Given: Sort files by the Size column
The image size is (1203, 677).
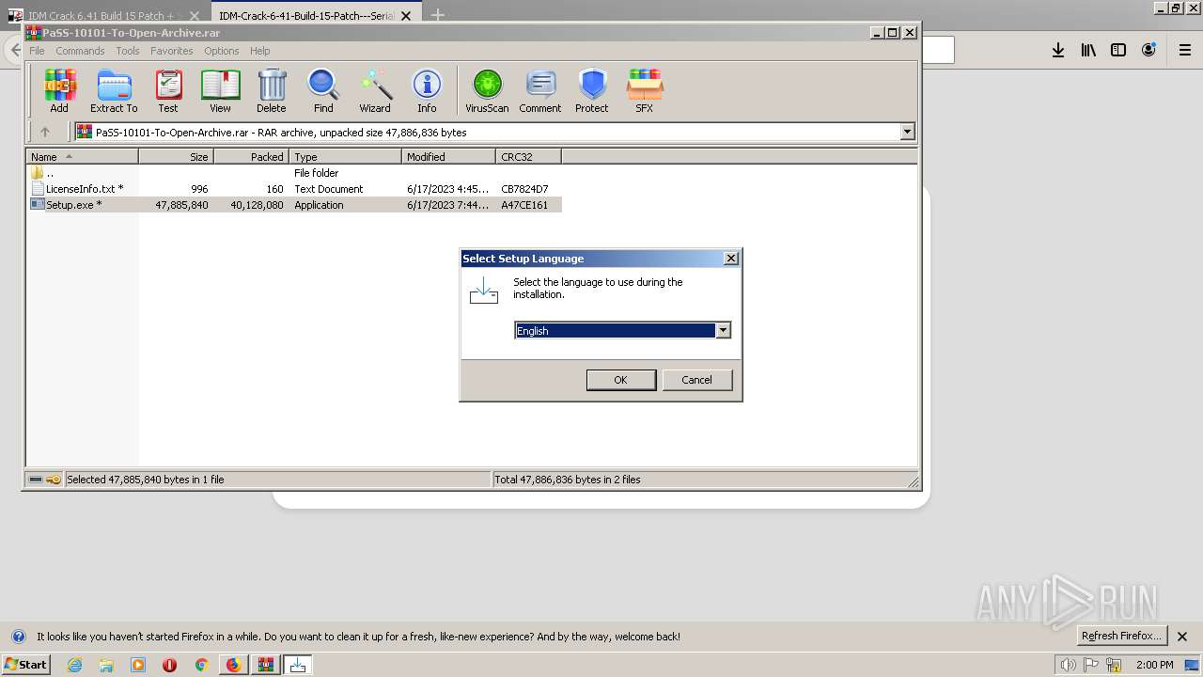Looking at the screenshot, I should [177, 157].
